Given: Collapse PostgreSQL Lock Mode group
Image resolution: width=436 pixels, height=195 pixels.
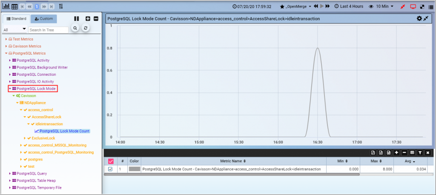Looking at the screenshot, I should pos(10,89).
